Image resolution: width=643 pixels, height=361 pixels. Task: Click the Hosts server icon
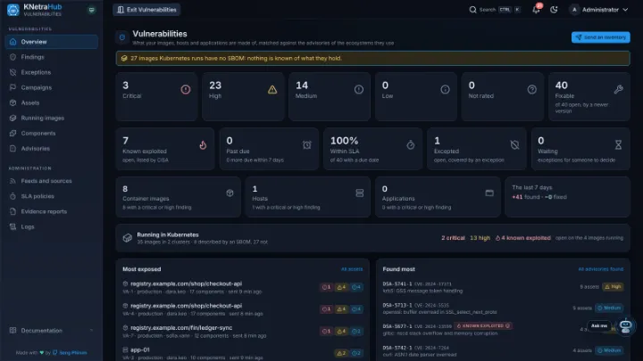coord(360,193)
